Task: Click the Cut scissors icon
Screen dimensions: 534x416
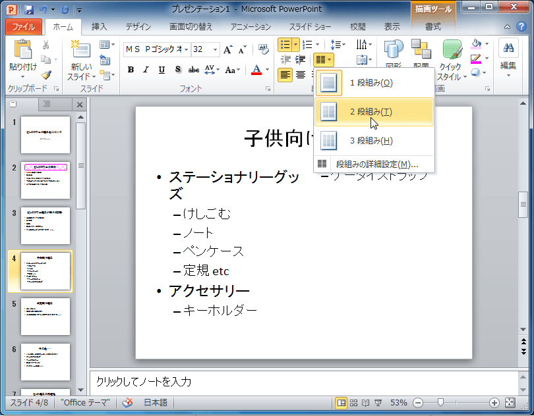Action: [45, 45]
